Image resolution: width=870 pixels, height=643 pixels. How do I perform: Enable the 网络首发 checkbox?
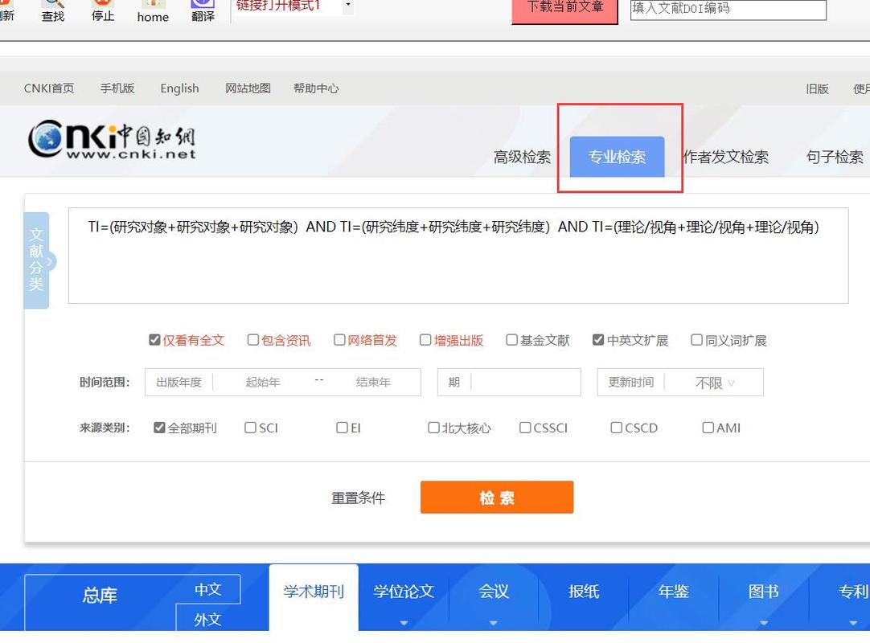[x=339, y=339]
